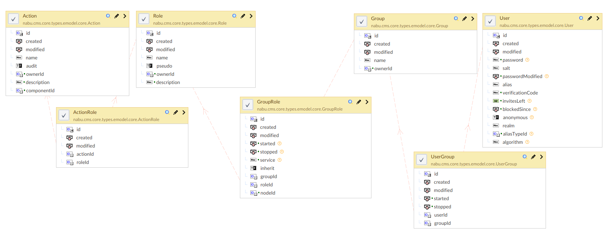Screen dimensions: 614x239
Task: Click the pencil edit icon on Role card
Action: click(x=243, y=16)
